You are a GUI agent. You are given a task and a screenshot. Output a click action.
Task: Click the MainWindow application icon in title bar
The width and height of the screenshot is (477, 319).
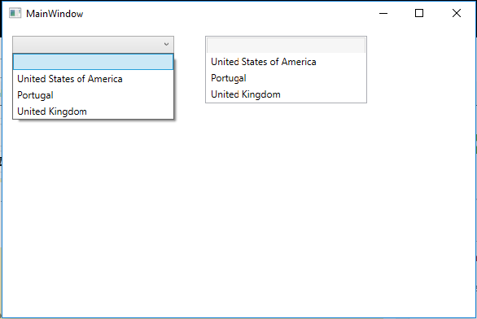click(x=15, y=13)
